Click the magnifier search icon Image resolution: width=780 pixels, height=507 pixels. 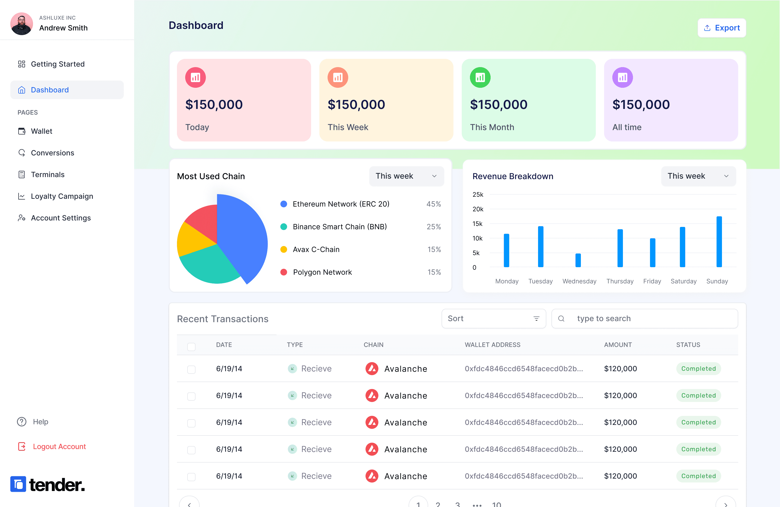(561, 319)
